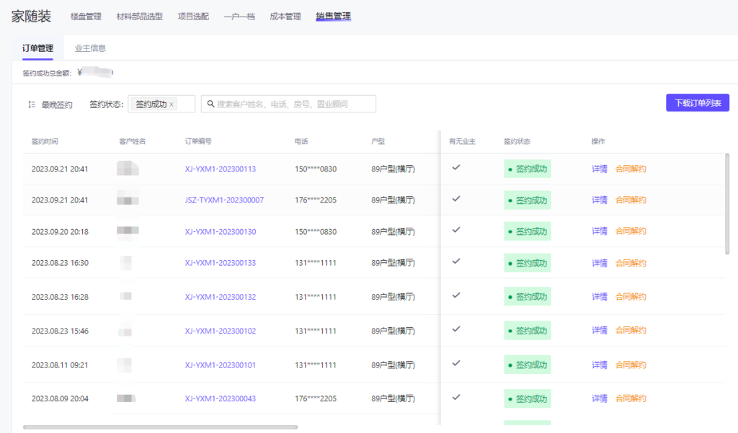Viewport: 738px width, 433px height.
Task: View 详情 for order XJ-YXM1-202300133
Action: tap(599, 263)
